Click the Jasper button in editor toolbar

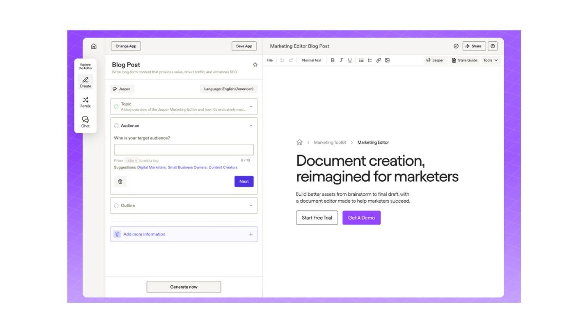[x=435, y=60]
